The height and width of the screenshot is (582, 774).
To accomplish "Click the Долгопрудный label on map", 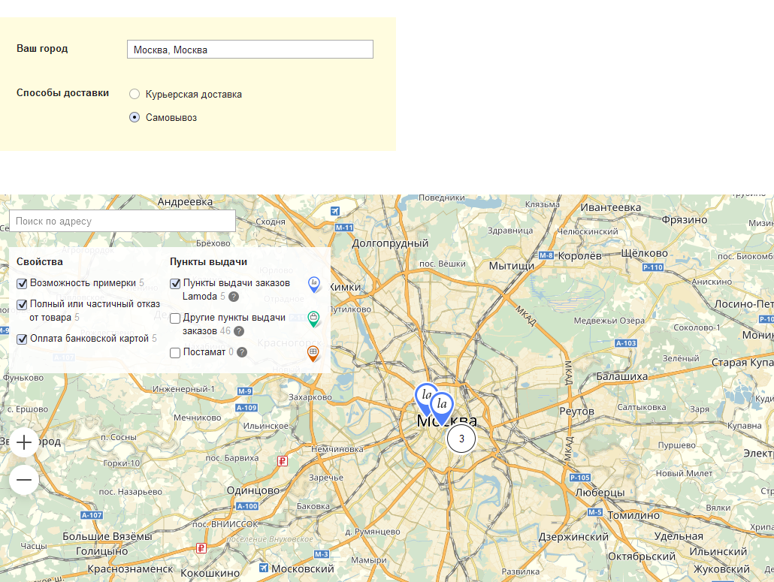I will point(390,243).
